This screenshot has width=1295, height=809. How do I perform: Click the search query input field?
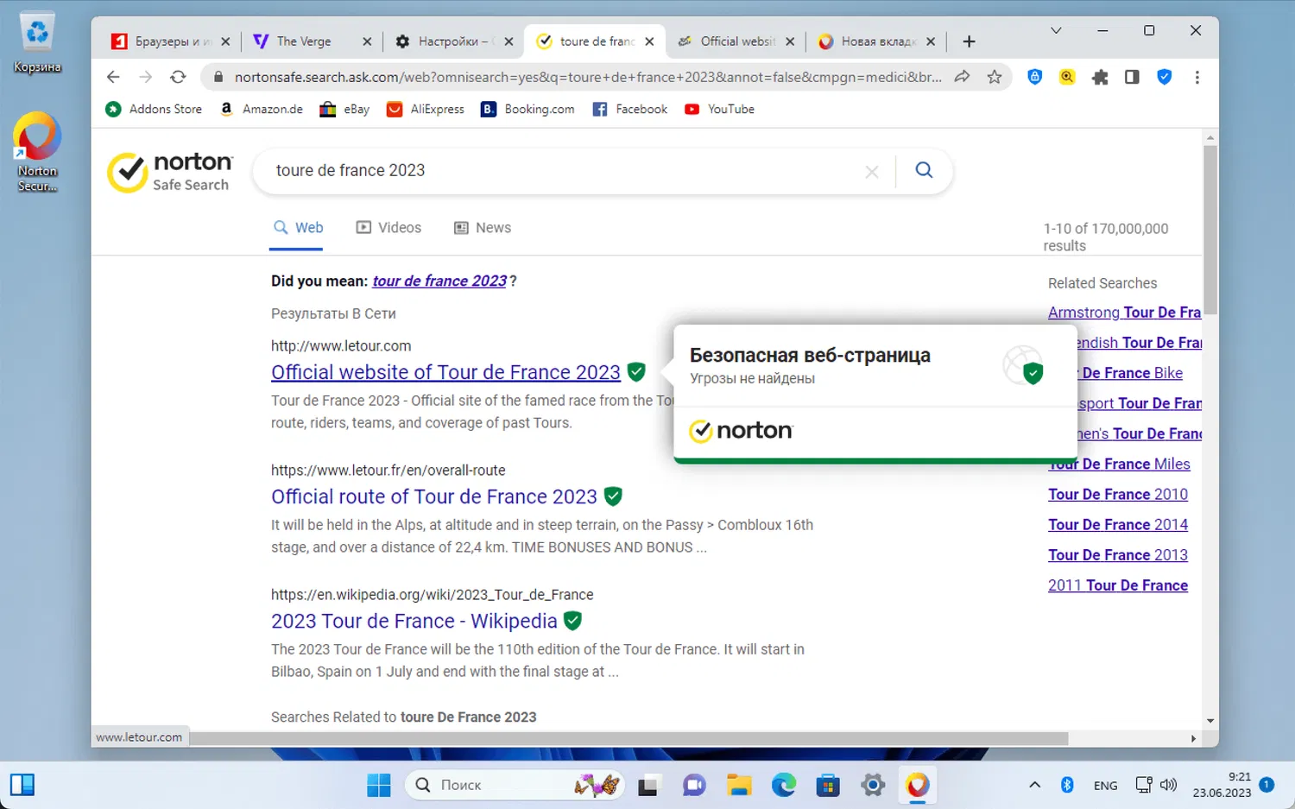[561, 171]
